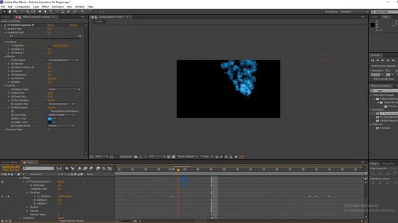This screenshot has height=223, width=398.
Task: Click the Longevity slider track
Action: pyautogui.click(x=45, y=38)
